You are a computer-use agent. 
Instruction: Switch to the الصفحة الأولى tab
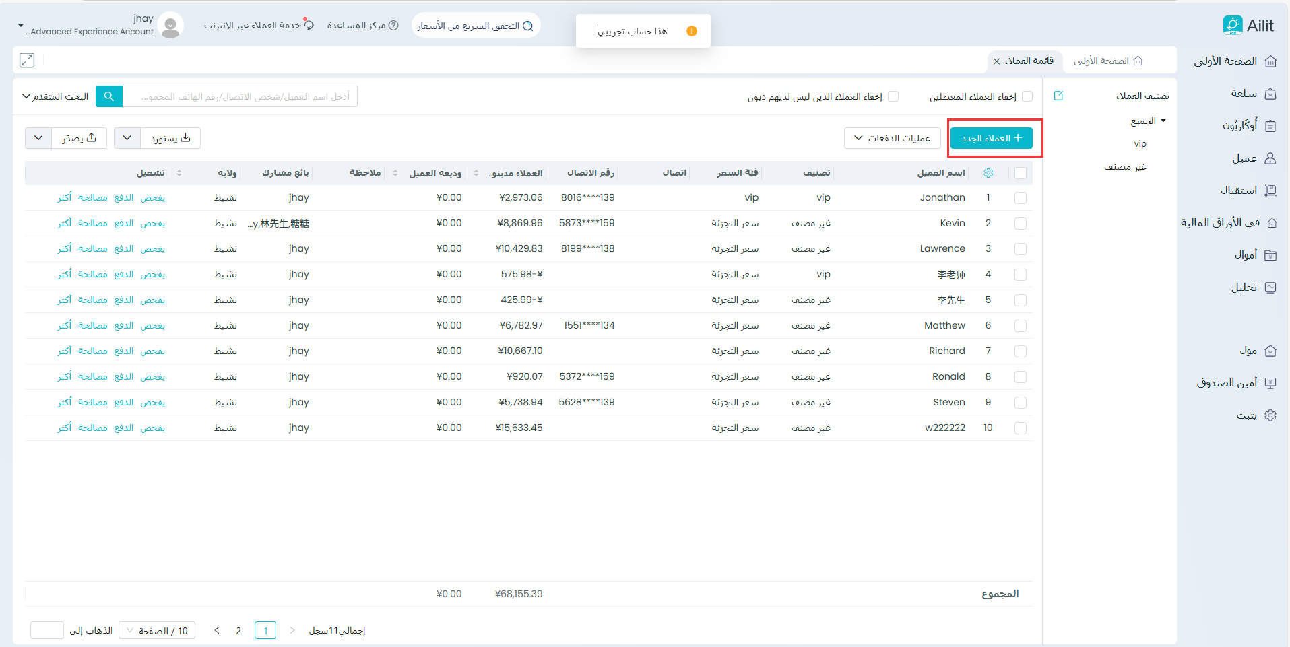(x=1108, y=61)
